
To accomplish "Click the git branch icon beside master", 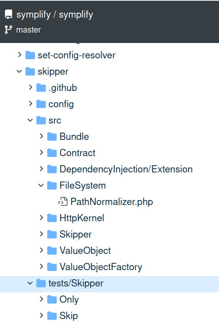I will (9, 30).
